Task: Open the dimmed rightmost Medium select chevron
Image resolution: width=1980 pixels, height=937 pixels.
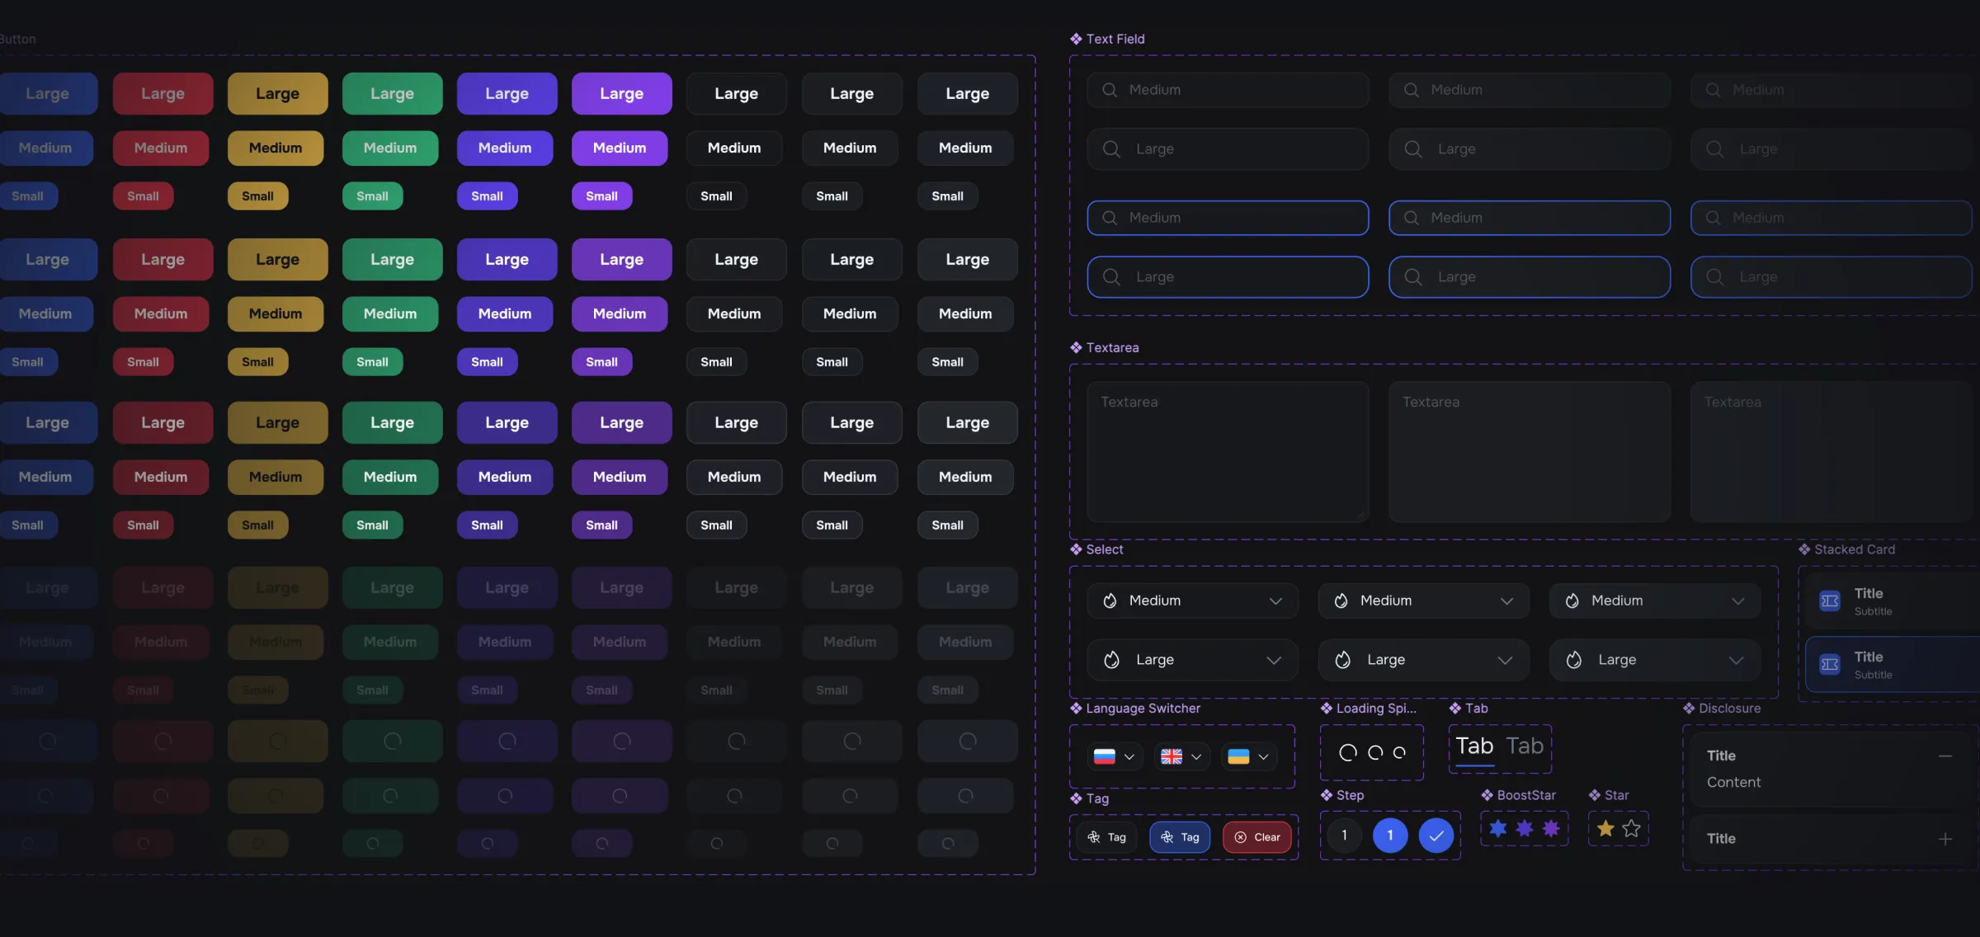Action: pyautogui.click(x=1737, y=600)
